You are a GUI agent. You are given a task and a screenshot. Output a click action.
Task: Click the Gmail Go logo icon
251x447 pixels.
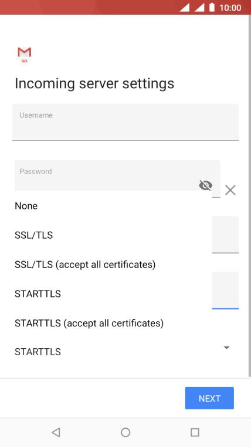click(x=24, y=55)
